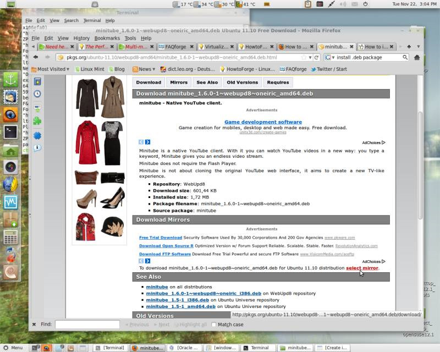440x352 pixels.
Task: Click the seashell icon in the dock
Action: click(x=10, y=272)
